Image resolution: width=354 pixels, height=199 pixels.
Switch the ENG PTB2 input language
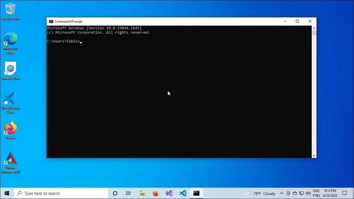tap(316, 193)
